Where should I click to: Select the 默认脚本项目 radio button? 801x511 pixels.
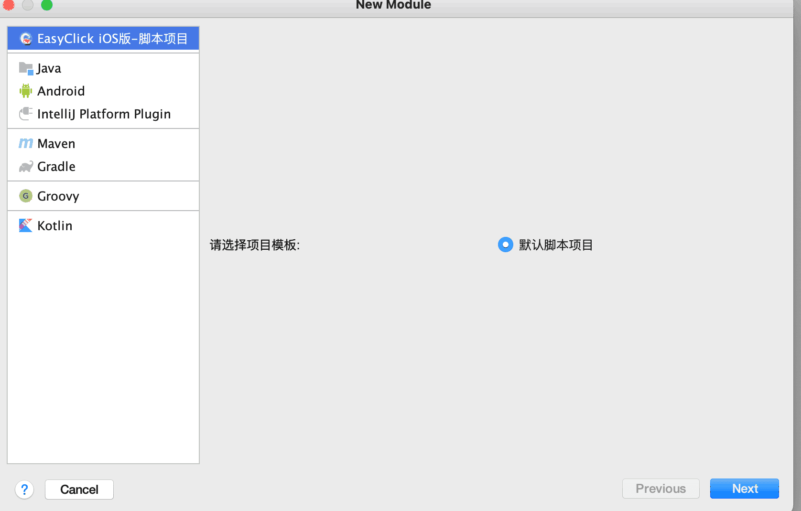coord(505,245)
